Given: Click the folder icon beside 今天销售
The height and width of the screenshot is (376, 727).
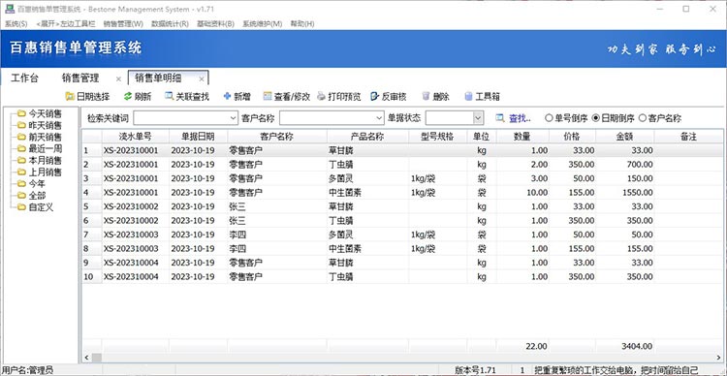Looking at the screenshot, I should click(x=21, y=113).
